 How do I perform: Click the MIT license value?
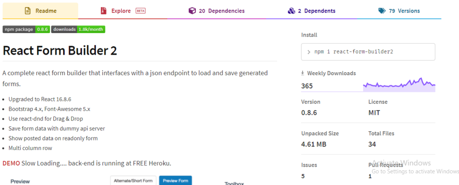[x=374, y=113]
